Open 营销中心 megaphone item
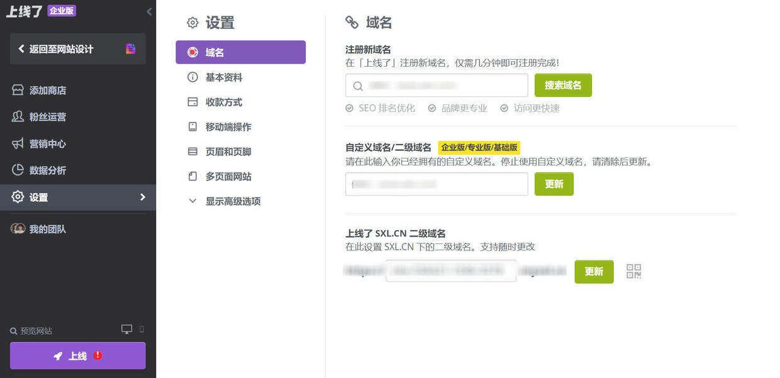Screen dimensions: 780x378 pos(47,144)
